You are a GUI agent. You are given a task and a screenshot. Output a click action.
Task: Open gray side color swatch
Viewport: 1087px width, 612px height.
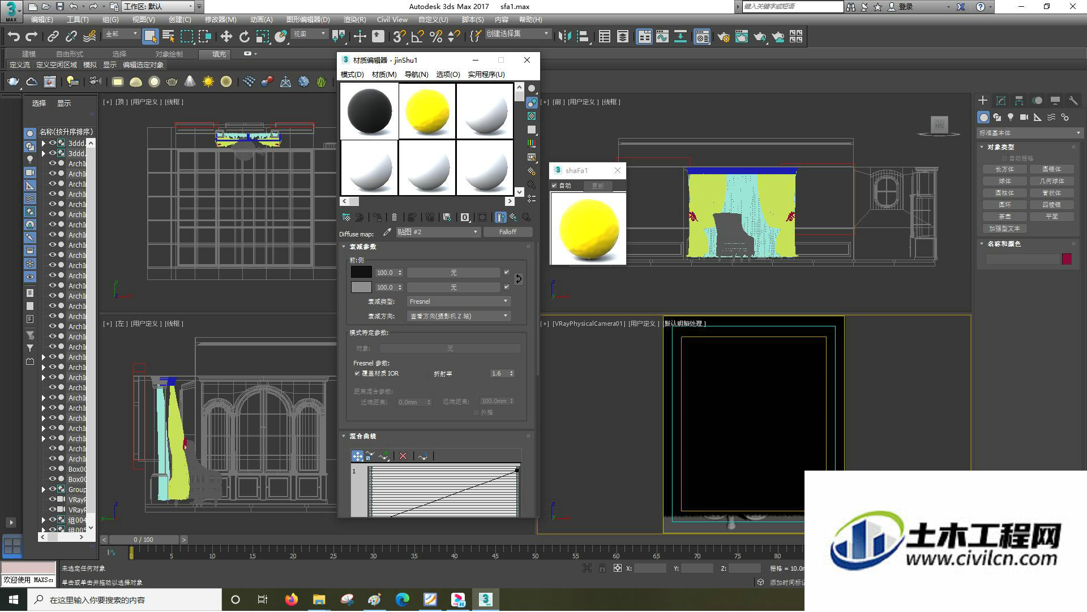coord(361,287)
